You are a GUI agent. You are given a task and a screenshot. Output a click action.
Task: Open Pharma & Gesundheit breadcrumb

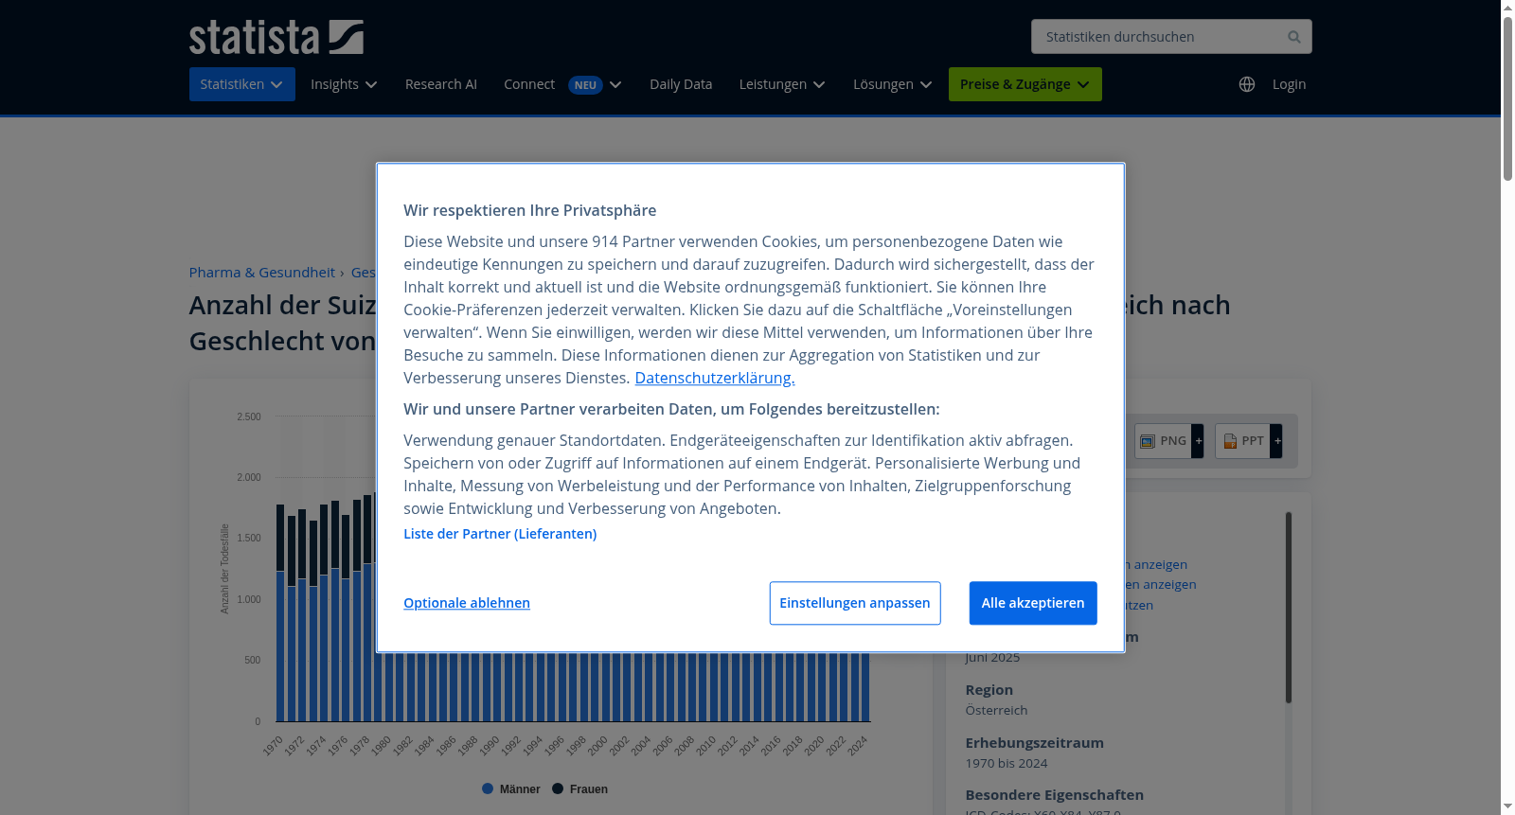pyautogui.click(x=262, y=273)
